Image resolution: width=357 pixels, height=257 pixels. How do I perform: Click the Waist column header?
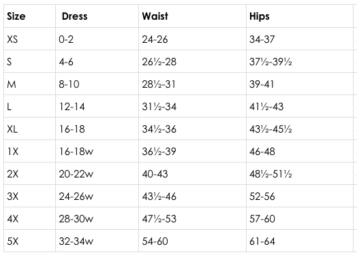(x=155, y=16)
